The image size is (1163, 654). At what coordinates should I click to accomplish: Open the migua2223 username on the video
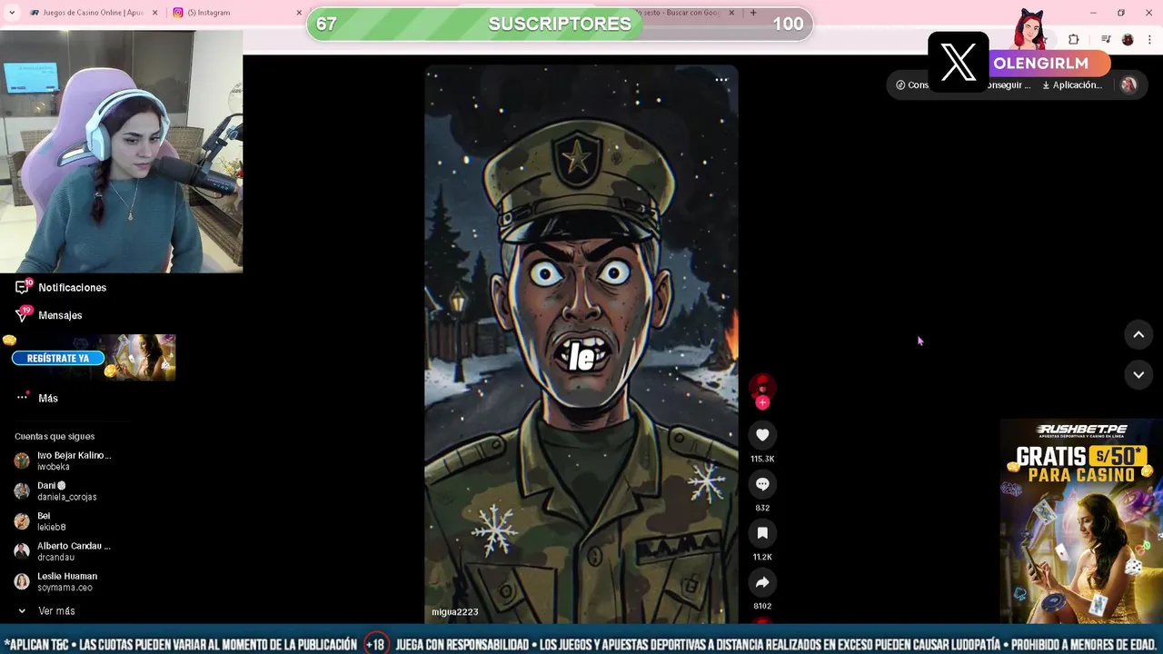(x=455, y=611)
